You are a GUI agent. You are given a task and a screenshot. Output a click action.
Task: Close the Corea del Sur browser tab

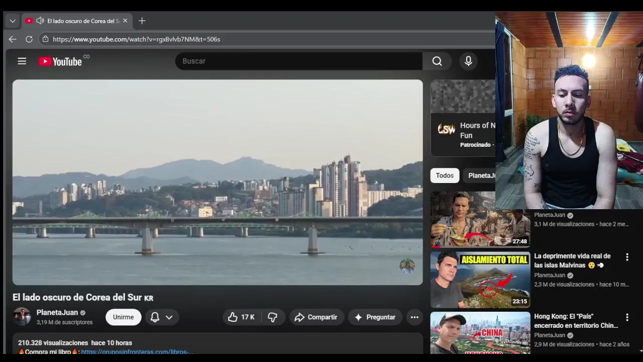click(x=125, y=21)
